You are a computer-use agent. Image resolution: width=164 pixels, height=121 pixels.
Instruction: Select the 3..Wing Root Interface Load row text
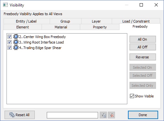click(42, 42)
